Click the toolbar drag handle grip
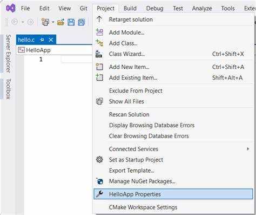Screen dimensions: 256x215 (6, 22)
